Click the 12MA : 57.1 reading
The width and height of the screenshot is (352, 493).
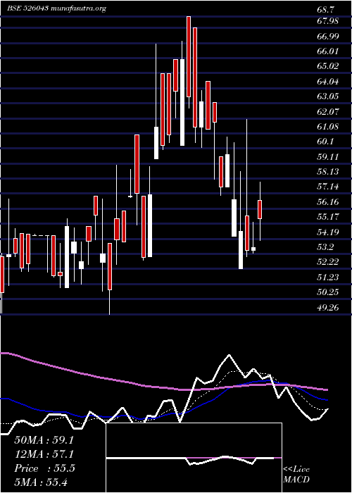(x=44, y=454)
